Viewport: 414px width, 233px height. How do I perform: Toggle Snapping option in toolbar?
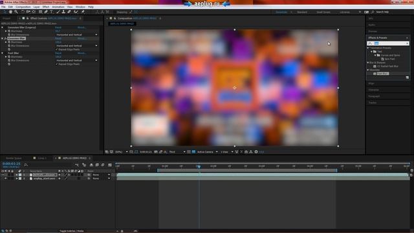122,12
